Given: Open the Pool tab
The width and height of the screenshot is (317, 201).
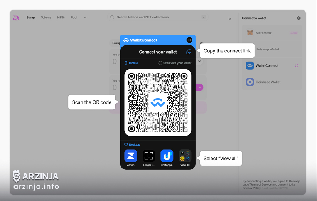Looking at the screenshot, I should pyautogui.click(x=74, y=18).
